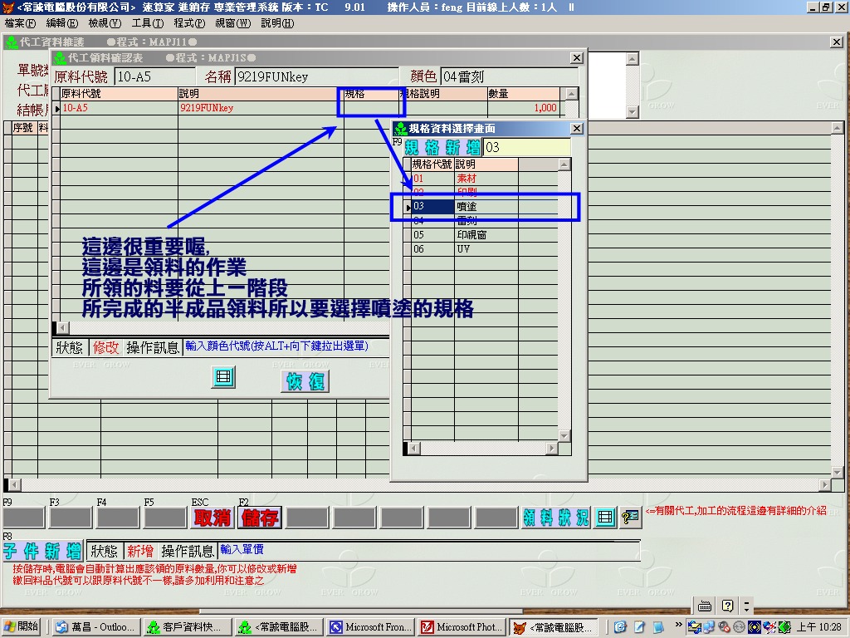Select spec row 05 印視窗
This screenshot has height=638, width=850.
(x=471, y=235)
